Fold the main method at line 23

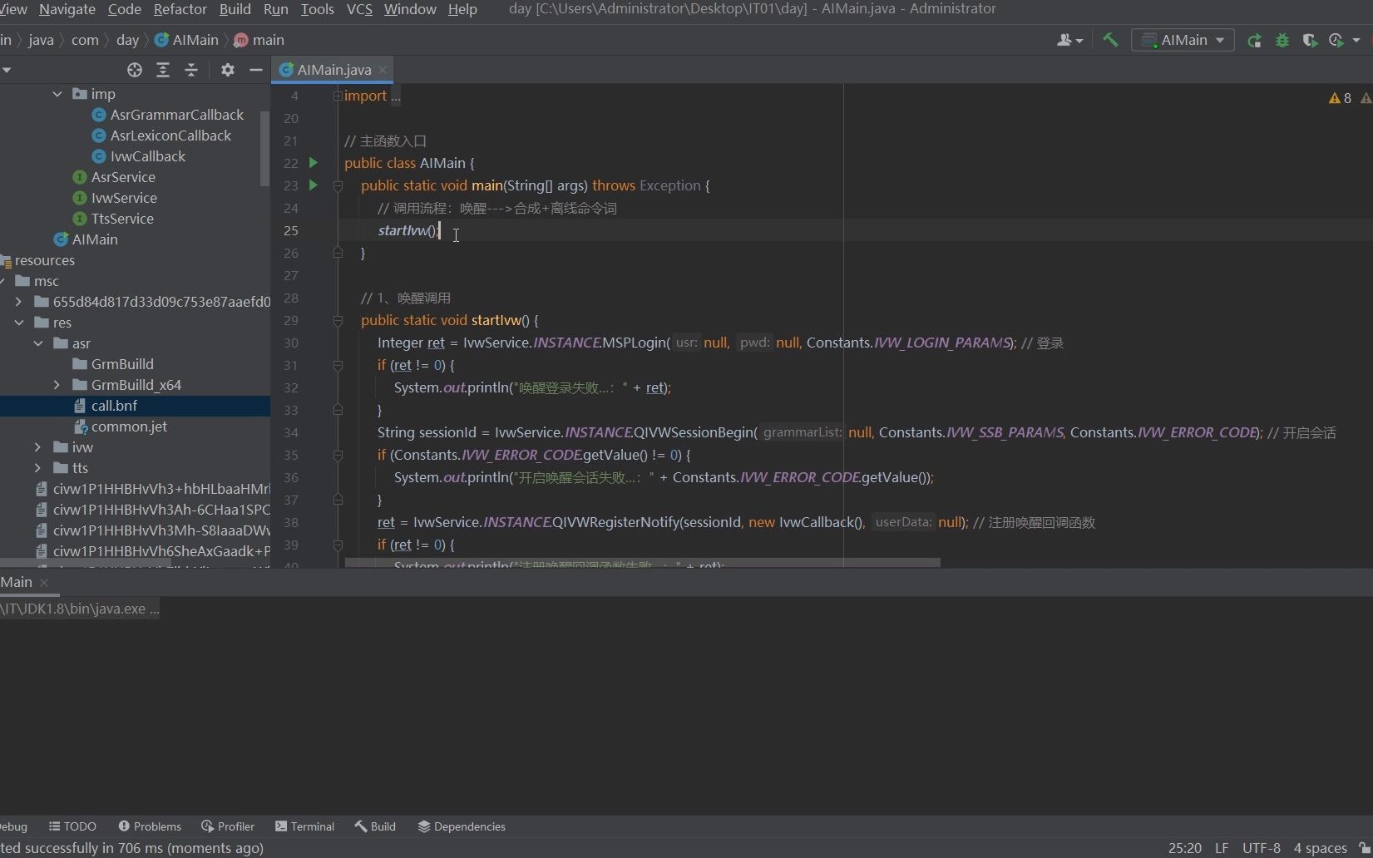(338, 185)
